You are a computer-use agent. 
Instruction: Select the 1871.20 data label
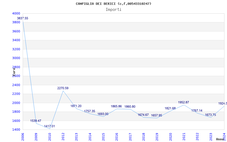(76, 106)
